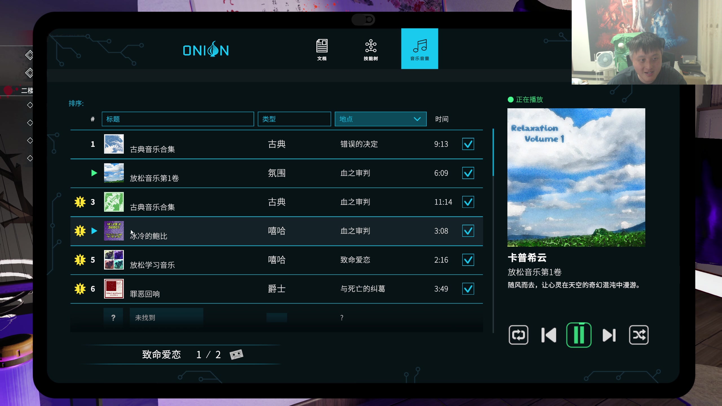This screenshot has height=406, width=722.
Task: Click album art of track 1 古典音乐合集
Action: (114, 144)
